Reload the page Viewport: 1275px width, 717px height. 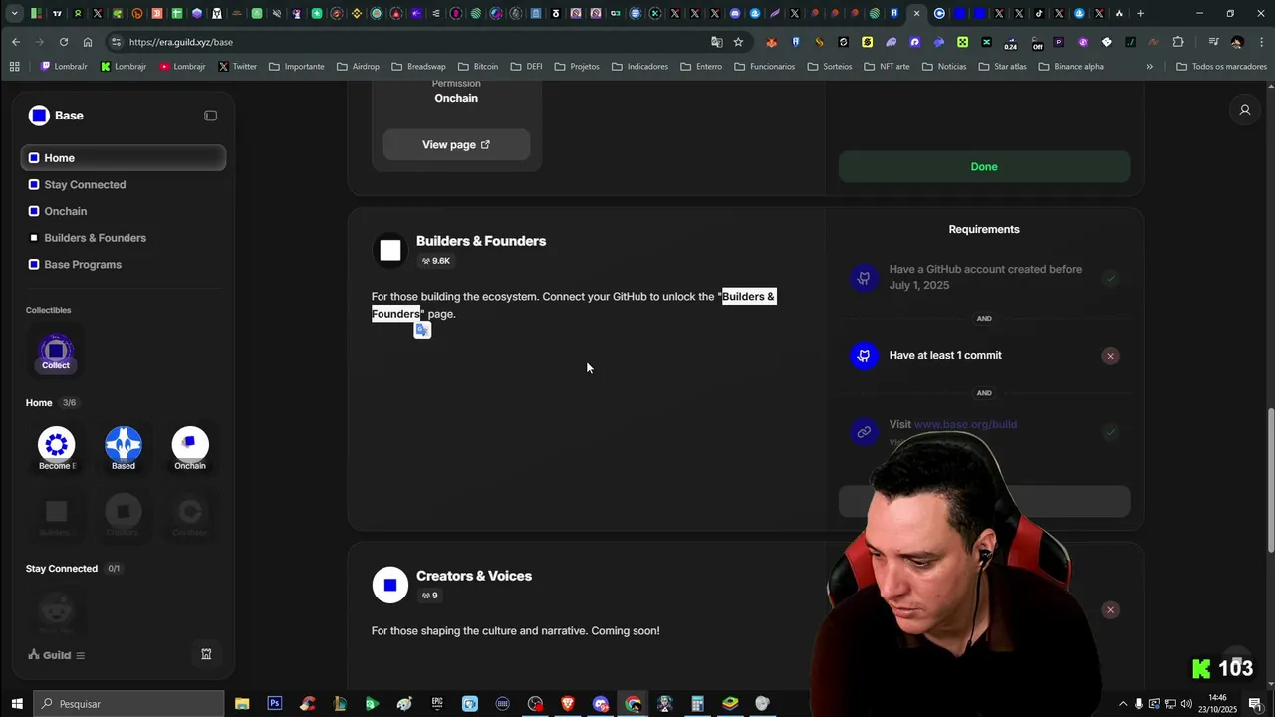(64, 42)
